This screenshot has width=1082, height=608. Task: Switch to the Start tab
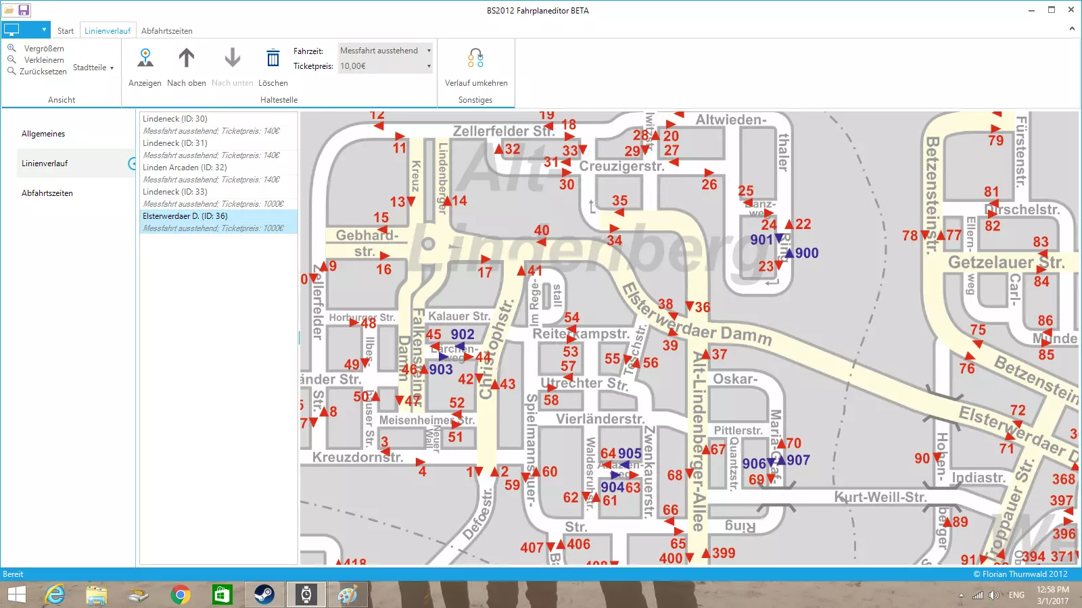tap(66, 31)
